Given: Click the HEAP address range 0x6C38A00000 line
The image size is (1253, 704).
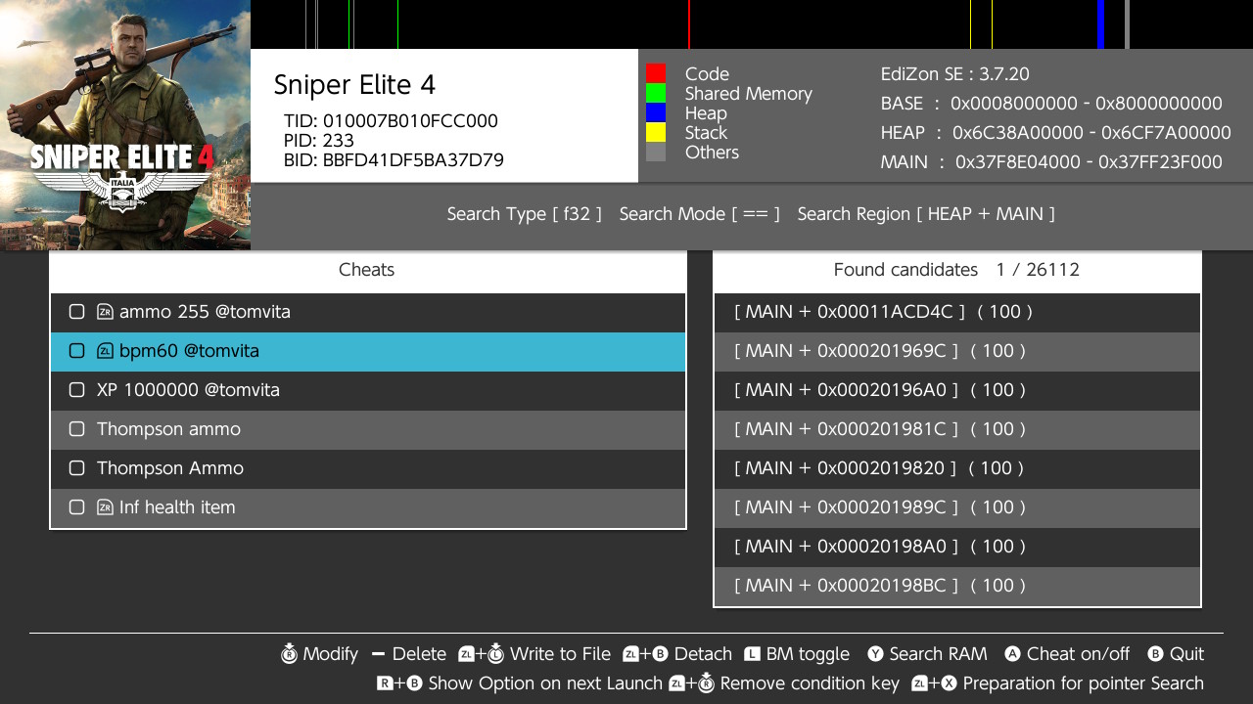Looking at the screenshot, I should [x=1056, y=133].
